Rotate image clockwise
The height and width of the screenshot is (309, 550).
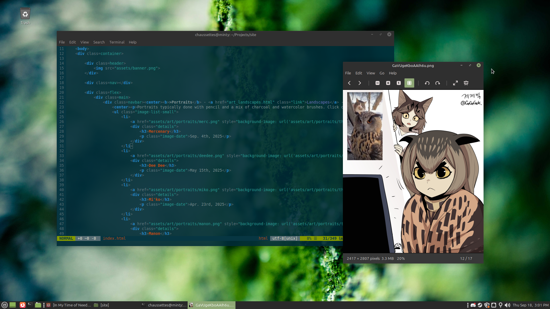coord(437,83)
